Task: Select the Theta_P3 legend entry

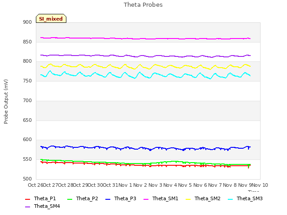Action: coord(121,198)
